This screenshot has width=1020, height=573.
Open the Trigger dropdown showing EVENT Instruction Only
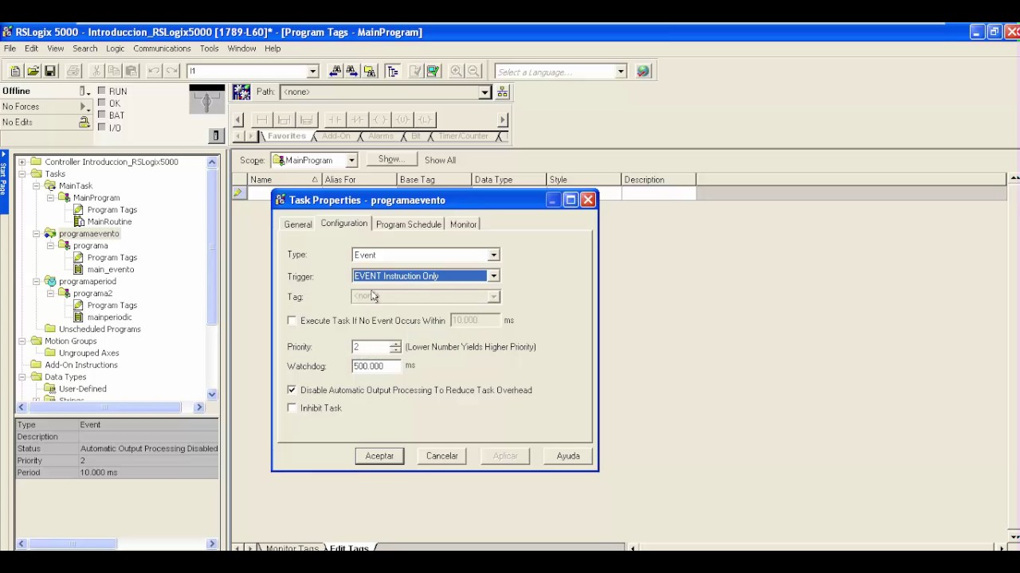pyautogui.click(x=493, y=276)
